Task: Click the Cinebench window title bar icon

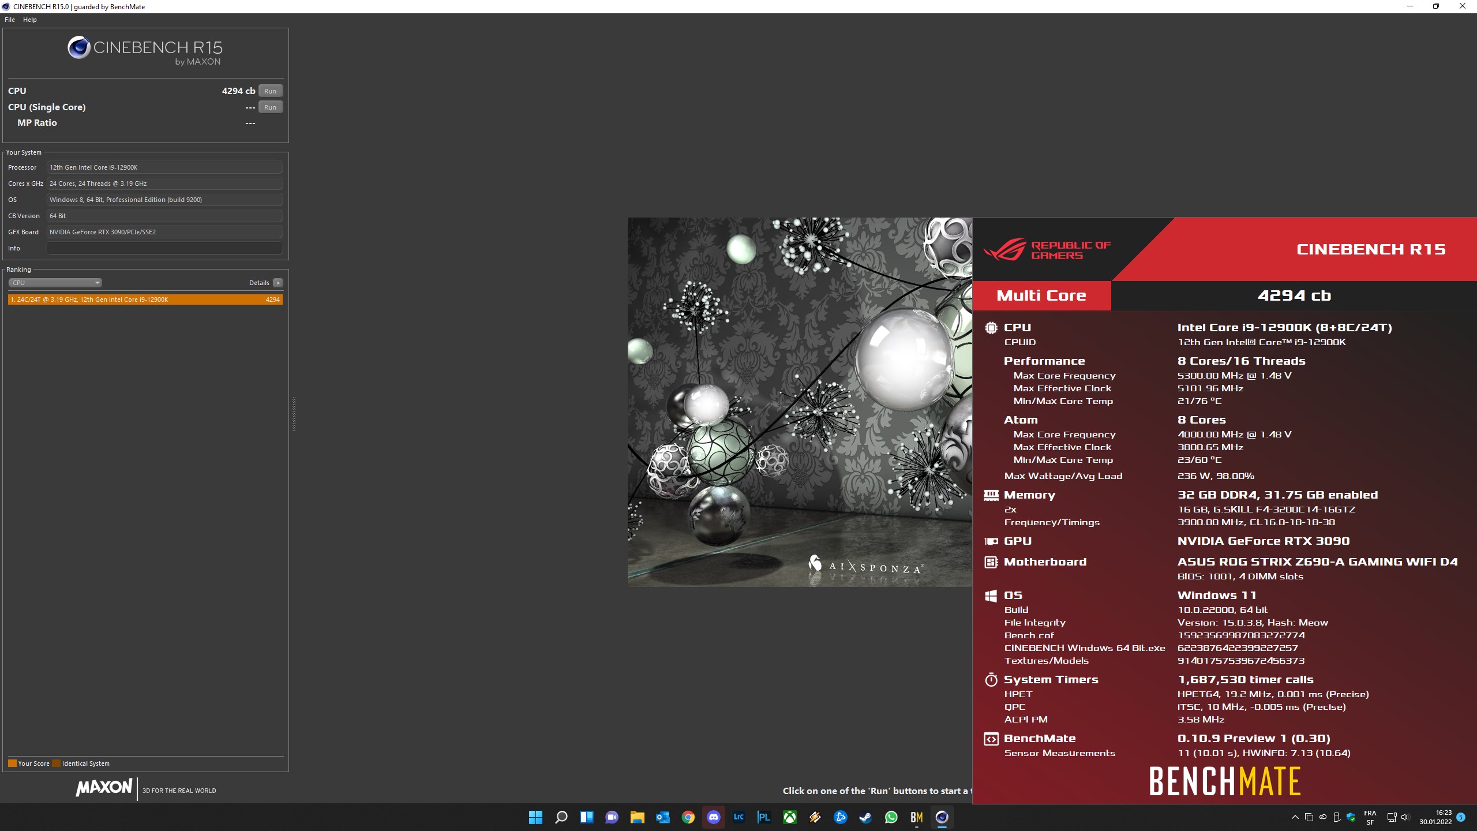Action: pyautogui.click(x=6, y=6)
